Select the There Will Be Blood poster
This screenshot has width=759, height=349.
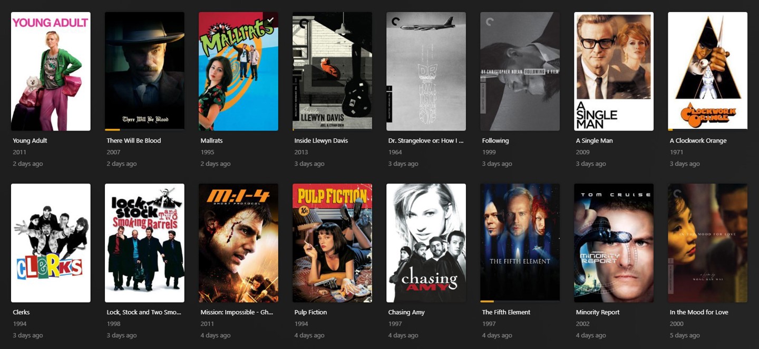[144, 72]
